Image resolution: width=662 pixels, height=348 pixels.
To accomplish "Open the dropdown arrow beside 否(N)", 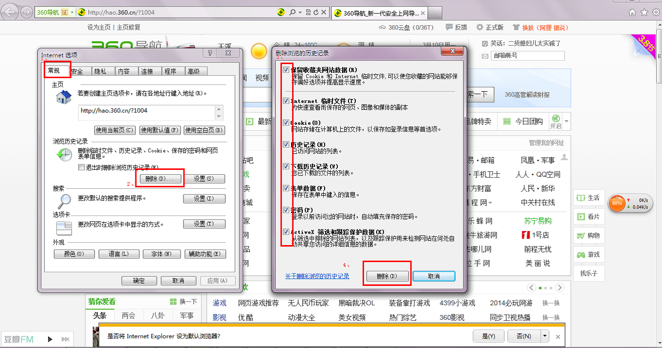I will 545,336.
